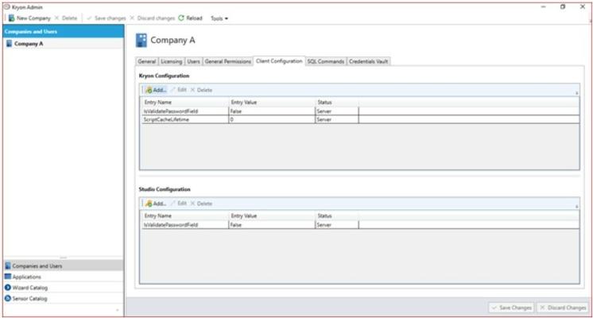Image resolution: width=593 pixels, height=318 pixels.
Task: Click the bottom-right Save Changes button
Action: [x=510, y=307]
